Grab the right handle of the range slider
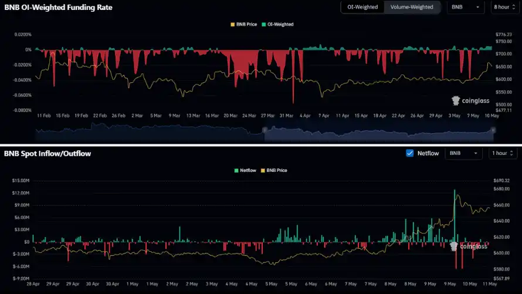This screenshot has height=294, width=522. point(493,130)
